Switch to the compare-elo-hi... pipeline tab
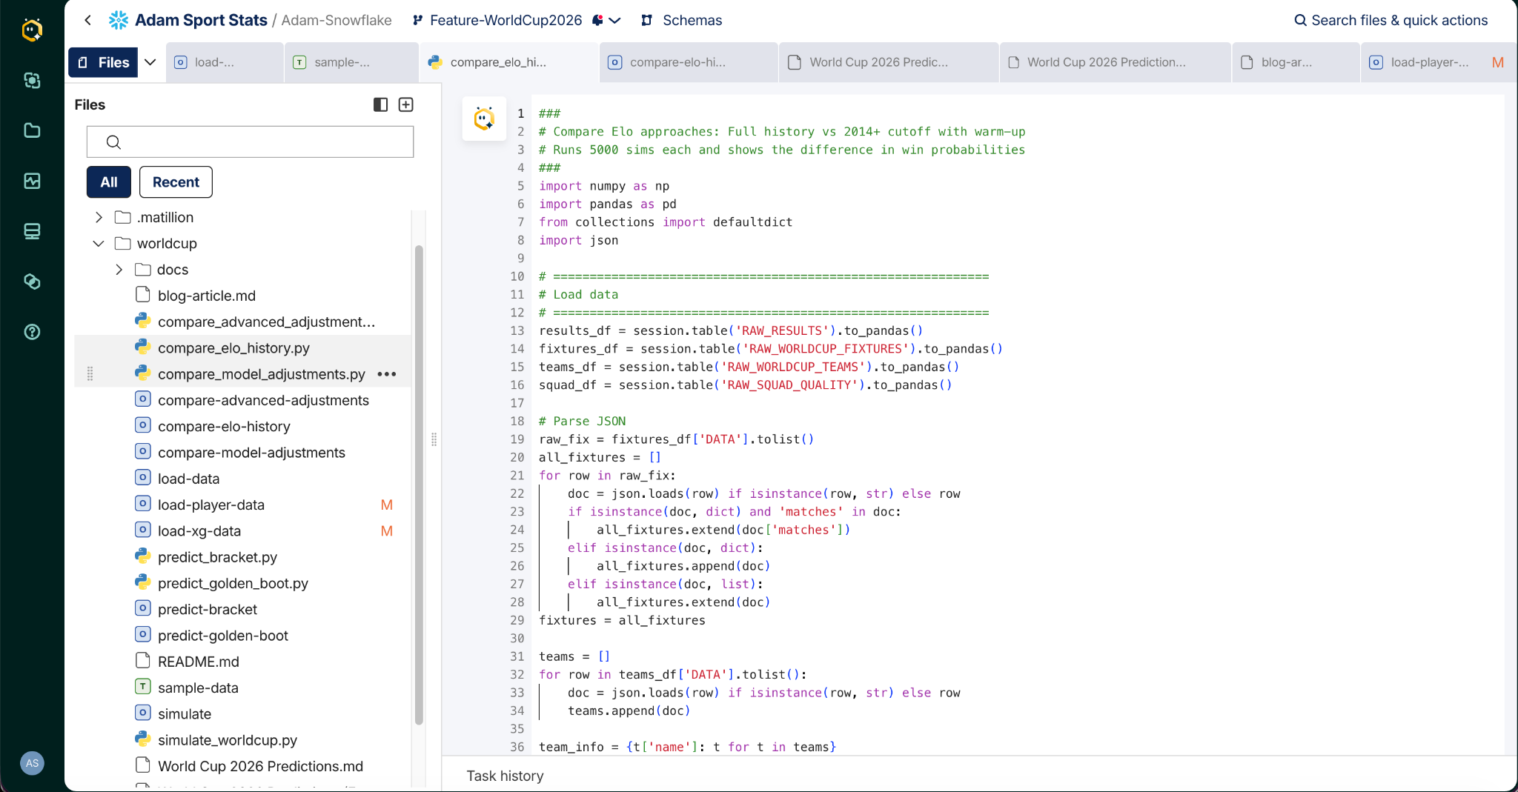The image size is (1518, 792). click(689, 62)
